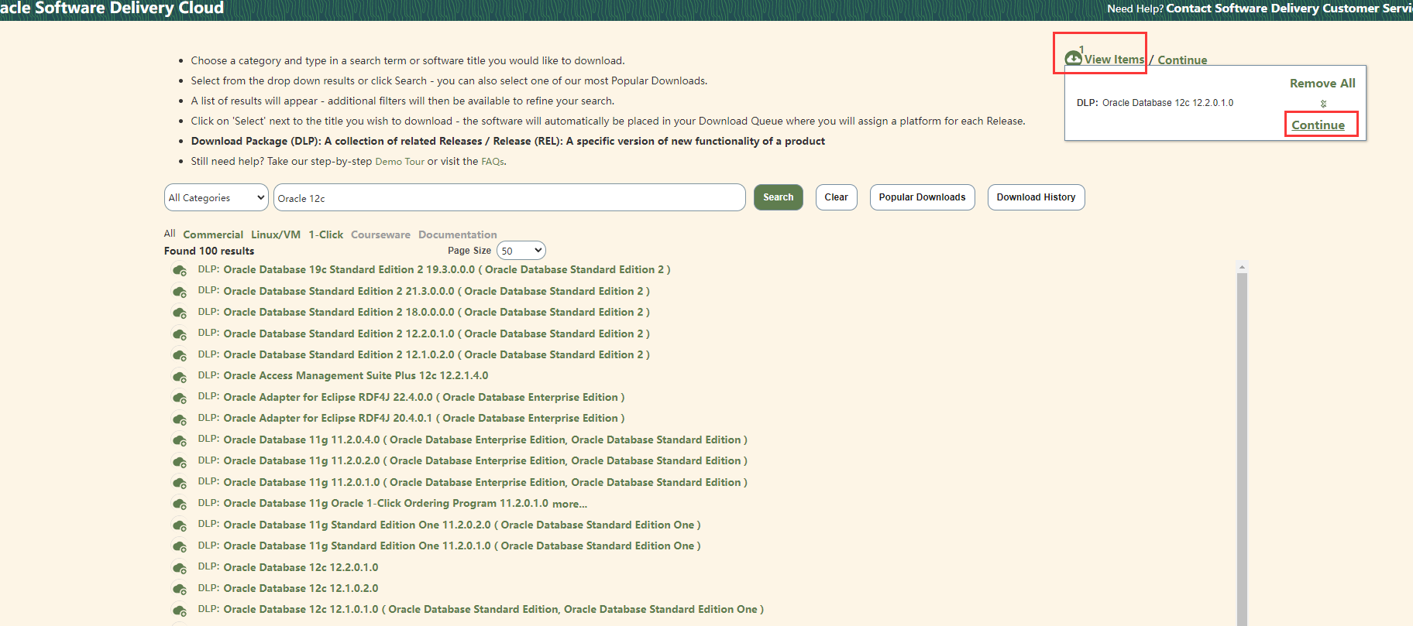This screenshot has height=626, width=1413.
Task: Click download icon for Oracle Database 11g 11.2.0.4.0
Action: [x=179, y=440]
